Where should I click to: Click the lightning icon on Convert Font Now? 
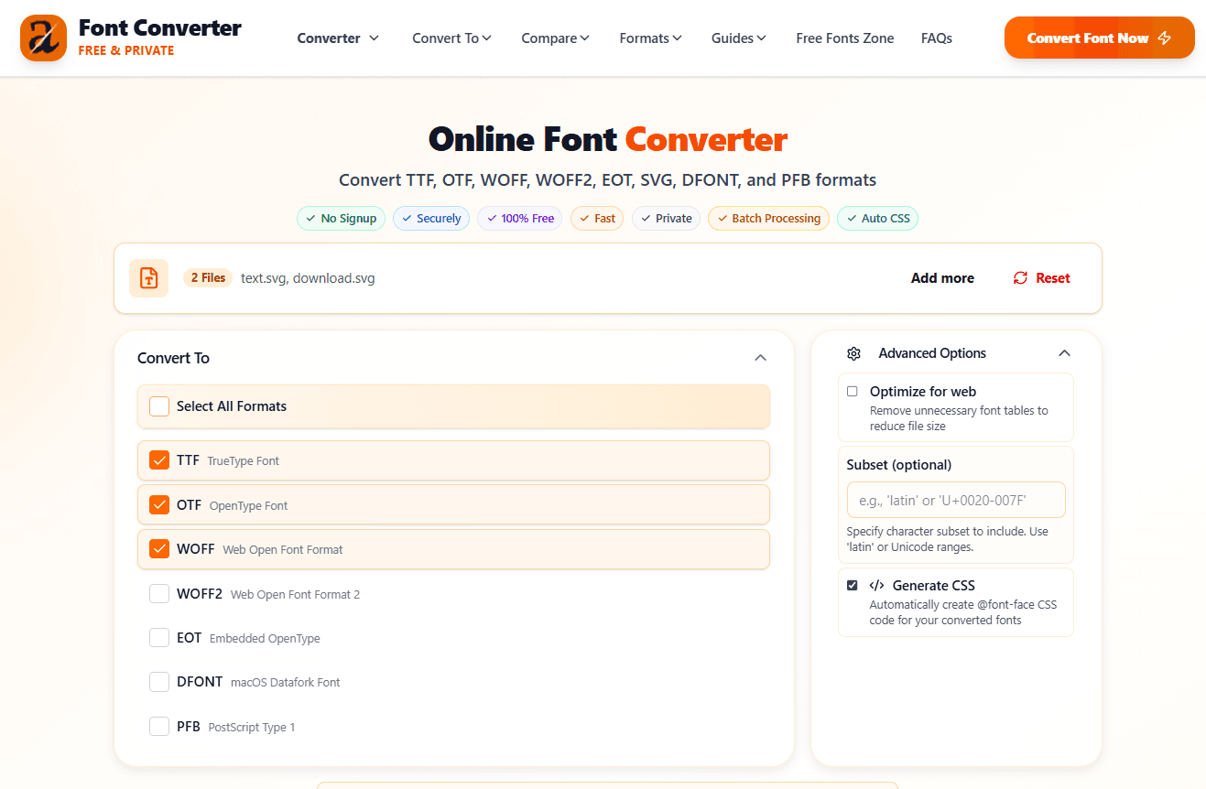tap(1164, 38)
